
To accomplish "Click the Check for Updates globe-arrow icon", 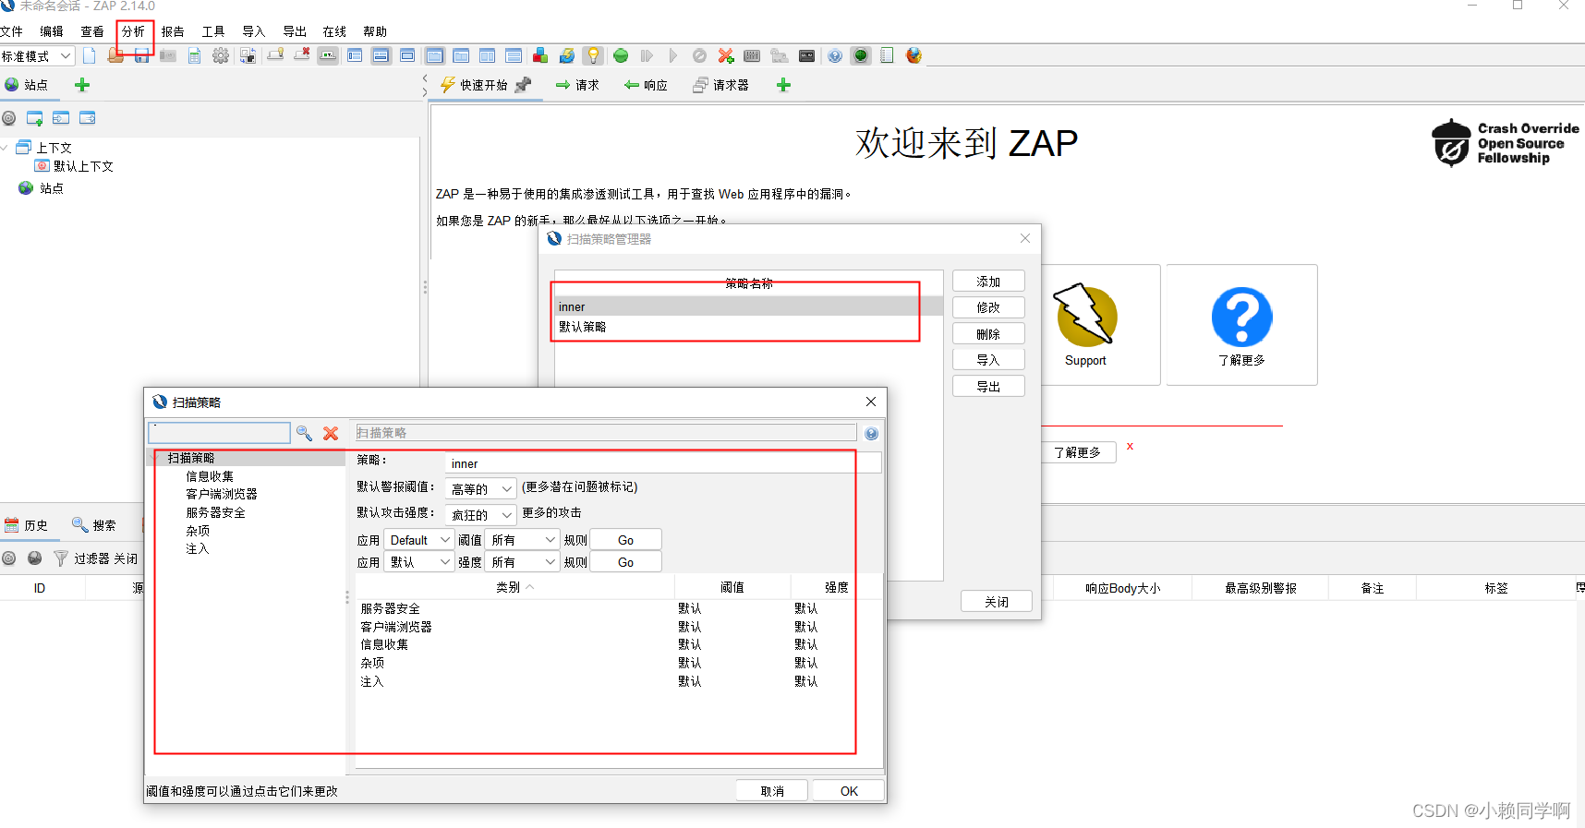I will (567, 56).
